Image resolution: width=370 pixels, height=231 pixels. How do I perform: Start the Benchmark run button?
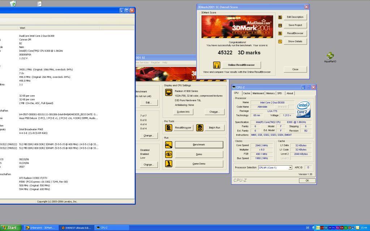click(x=199, y=145)
